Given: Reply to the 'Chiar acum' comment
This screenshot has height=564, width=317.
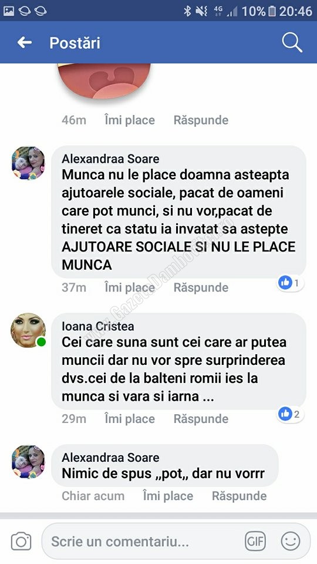Looking at the screenshot, I should pos(240,496).
